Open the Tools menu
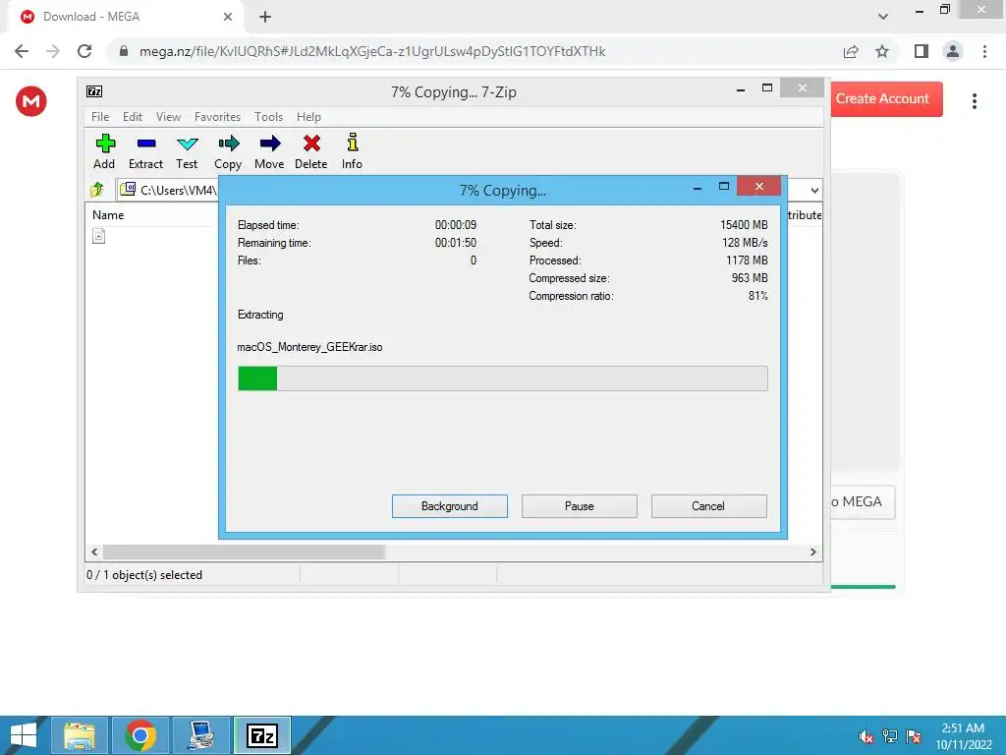Viewport: 1006px width, 755px height. click(268, 117)
